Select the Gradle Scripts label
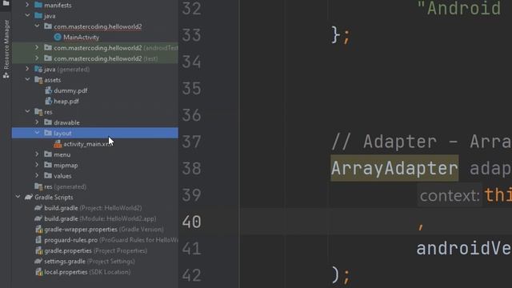 coord(54,198)
